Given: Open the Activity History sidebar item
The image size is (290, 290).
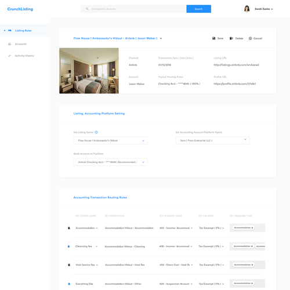Looking at the screenshot, I should click(24, 56).
